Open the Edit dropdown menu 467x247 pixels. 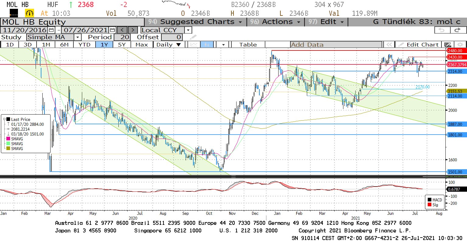pos(326,22)
